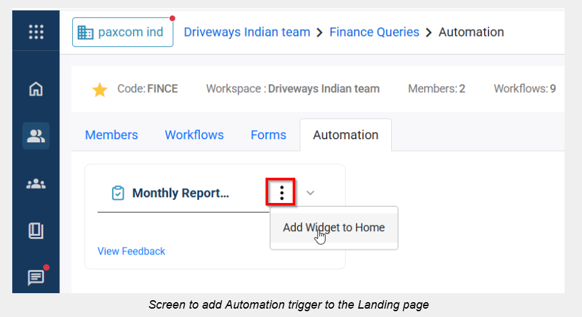Select the Automation tab
This screenshot has width=582, height=317.
pos(345,135)
